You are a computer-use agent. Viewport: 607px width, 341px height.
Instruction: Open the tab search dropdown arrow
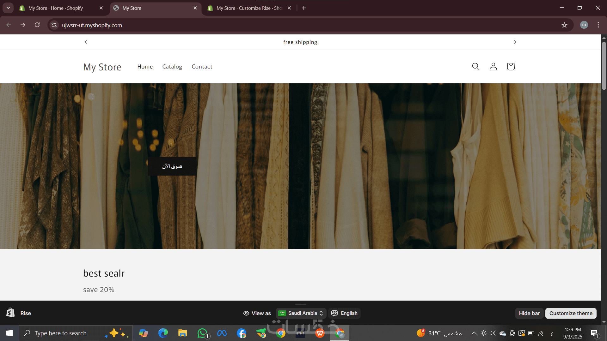[x=8, y=8]
